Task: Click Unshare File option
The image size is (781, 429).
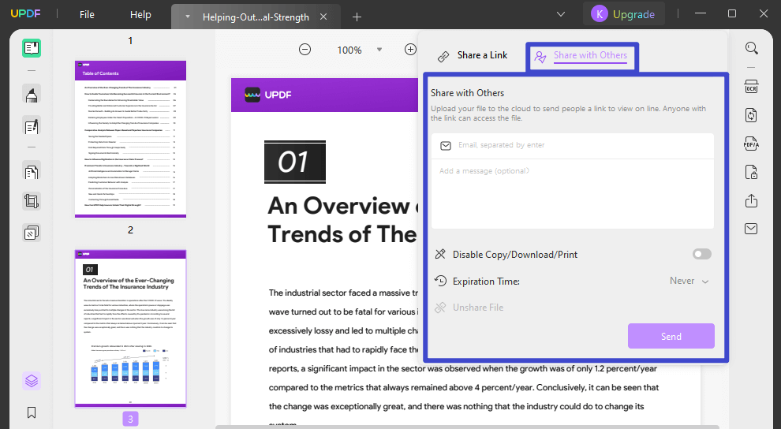Action: click(x=469, y=308)
